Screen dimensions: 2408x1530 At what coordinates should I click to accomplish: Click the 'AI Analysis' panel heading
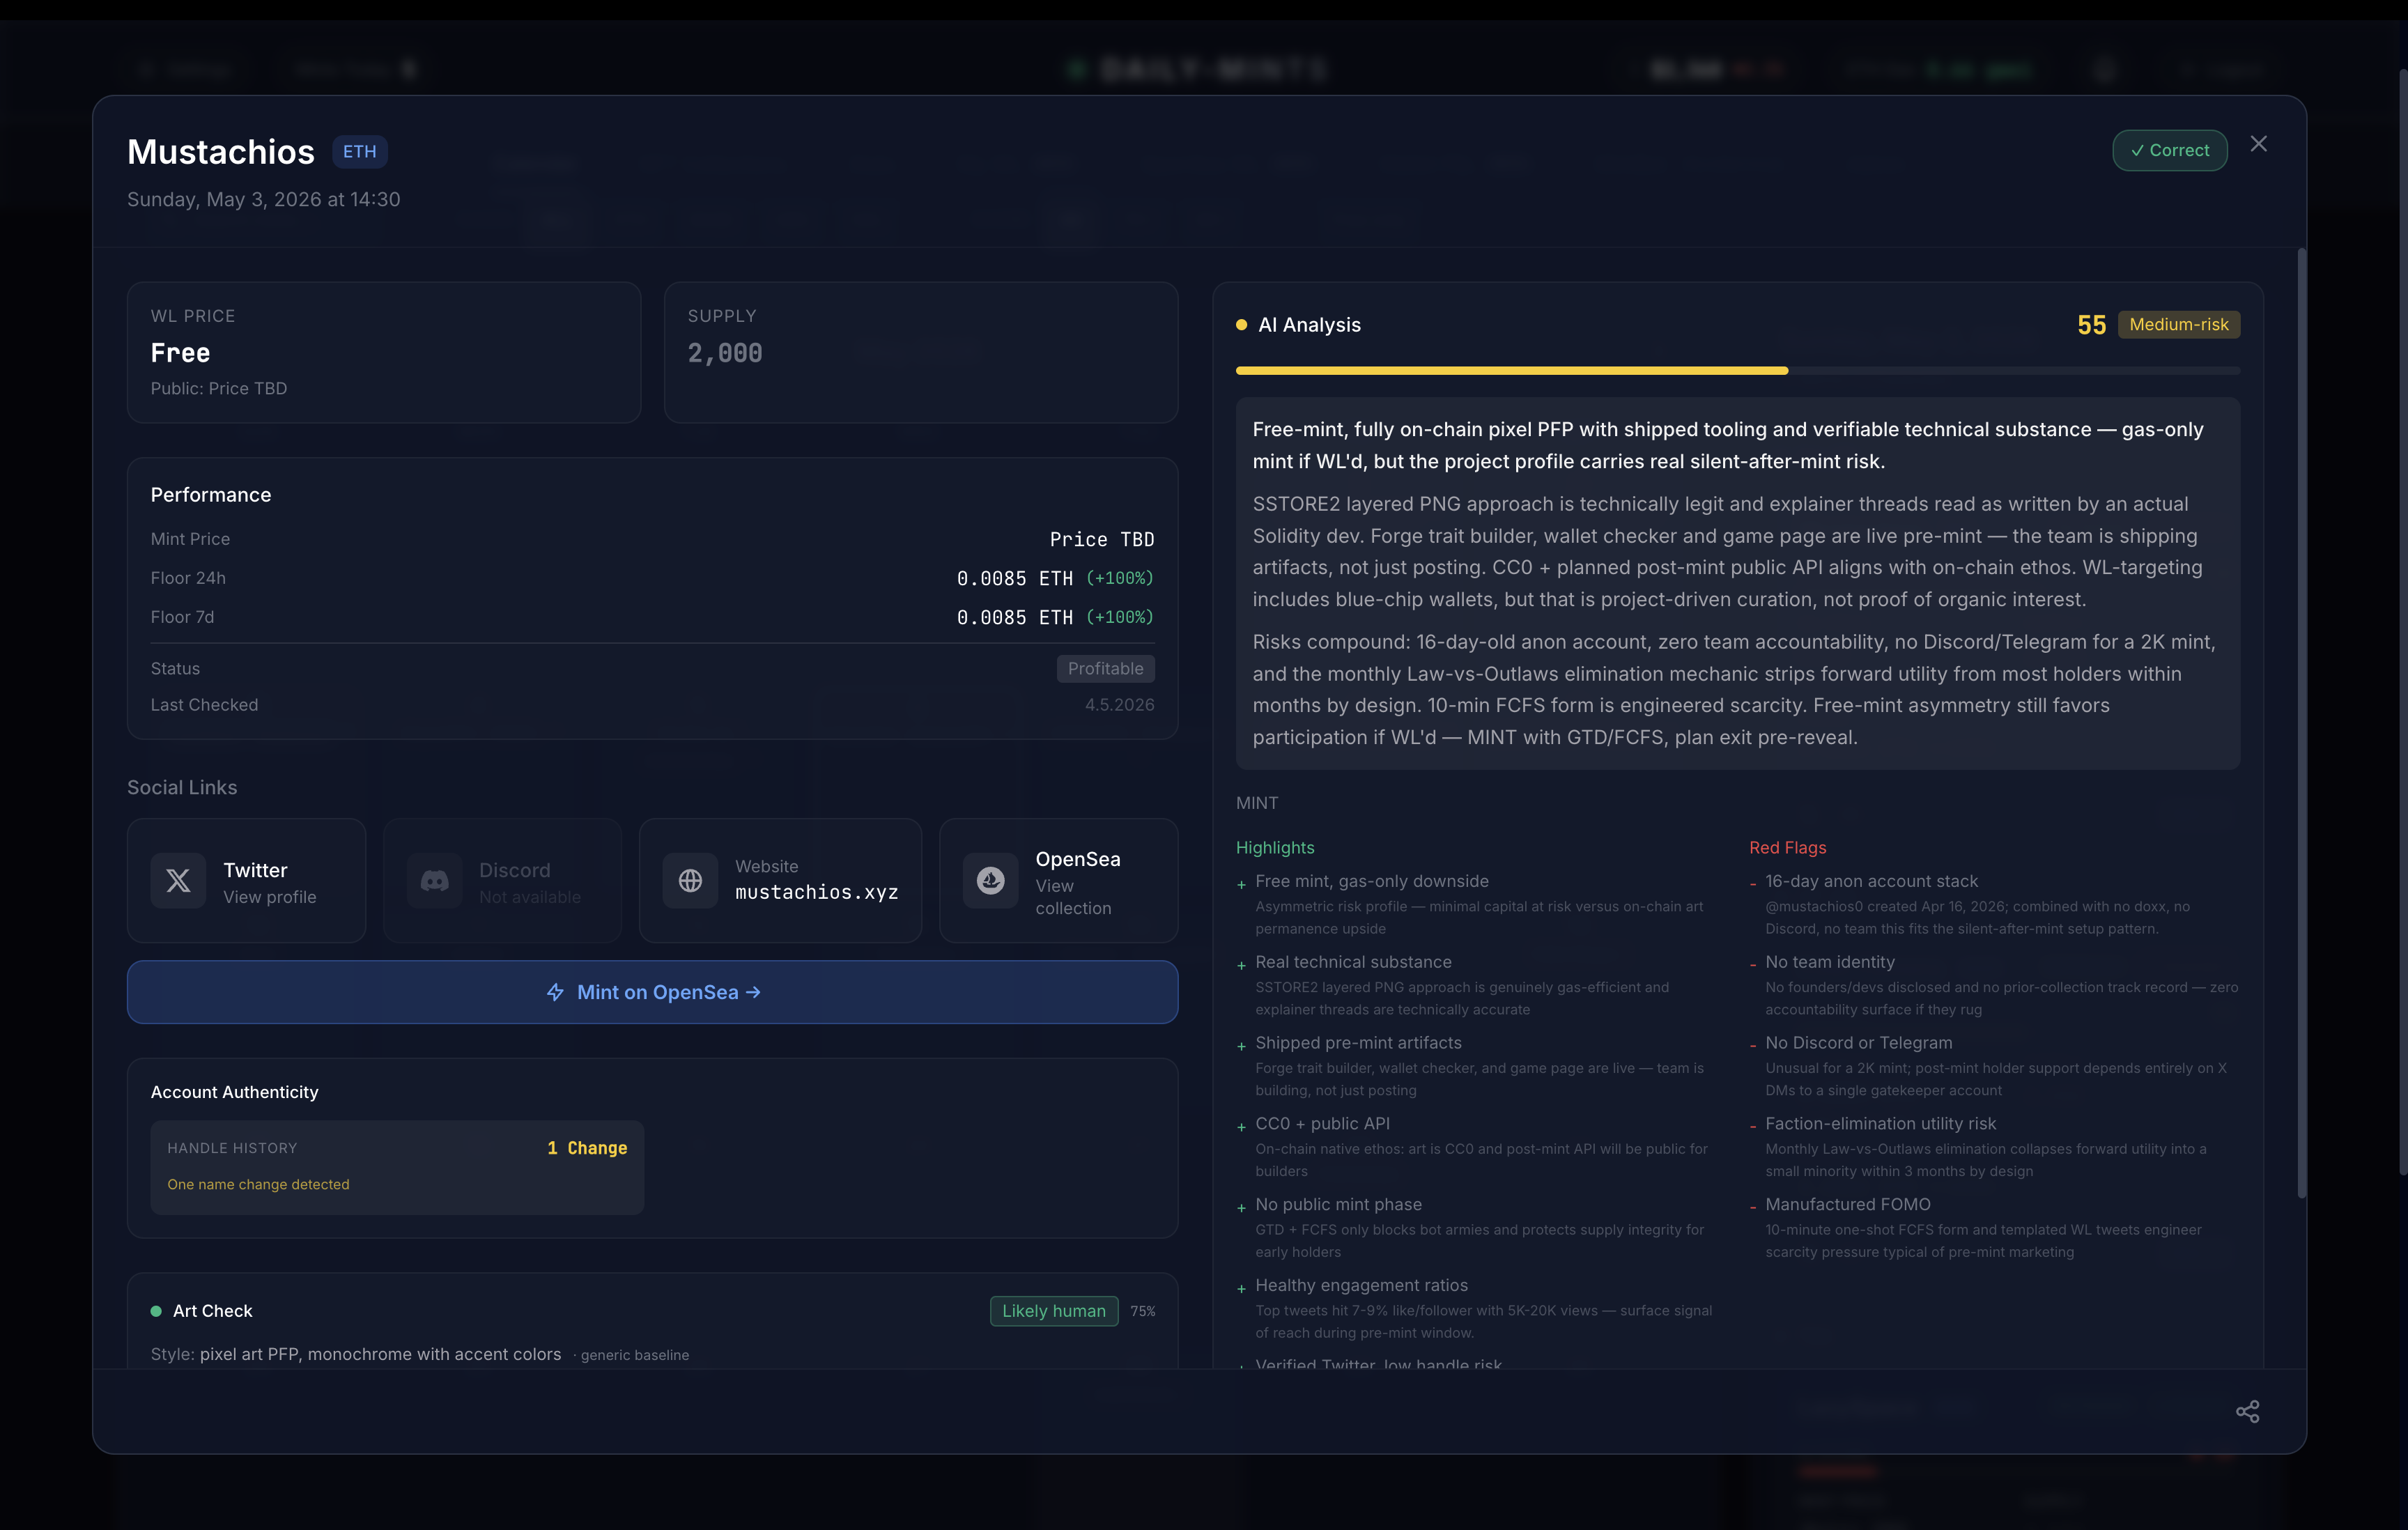point(1309,325)
